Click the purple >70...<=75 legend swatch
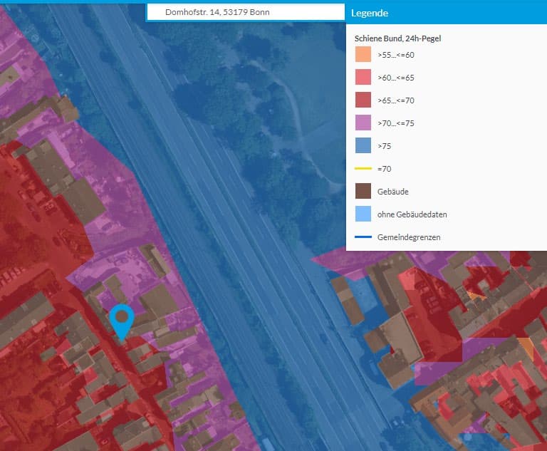The image size is (547, 451). tap(363, 123)
